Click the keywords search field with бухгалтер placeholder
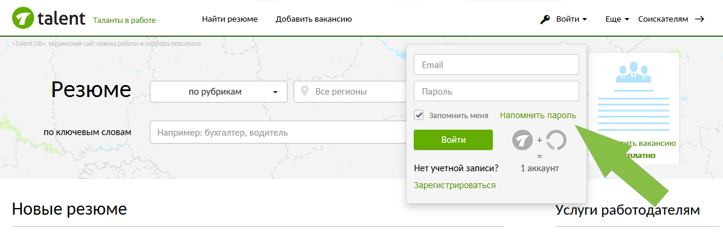Image resolution: width=723 pixels, height=240 pixels. [278, 133]
